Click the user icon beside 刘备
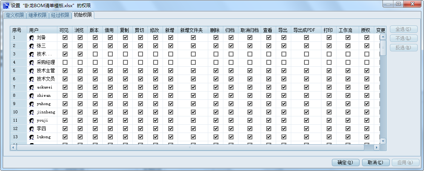Viewport: 424px width, 171px height. [x=32, y=38]
